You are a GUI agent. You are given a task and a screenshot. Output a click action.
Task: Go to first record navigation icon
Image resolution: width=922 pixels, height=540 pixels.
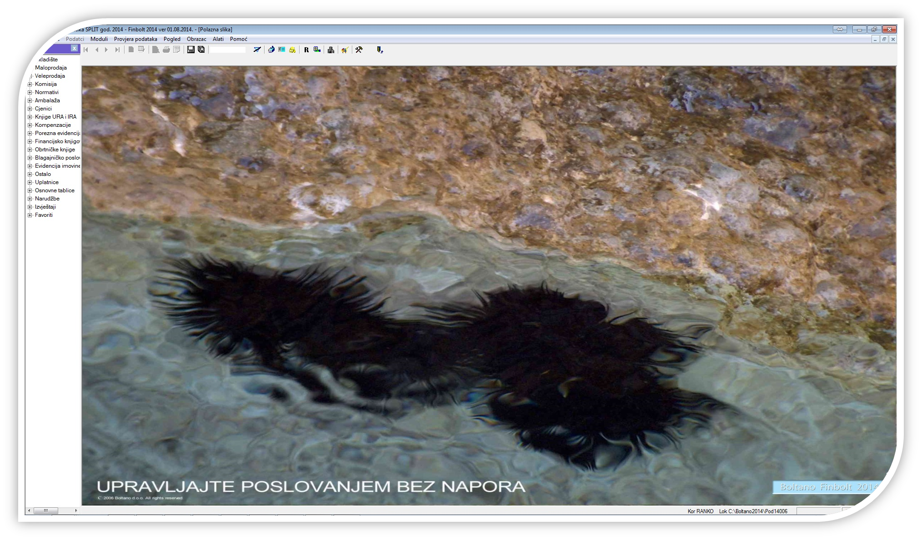pyautogui.click(x=86, y=50)
